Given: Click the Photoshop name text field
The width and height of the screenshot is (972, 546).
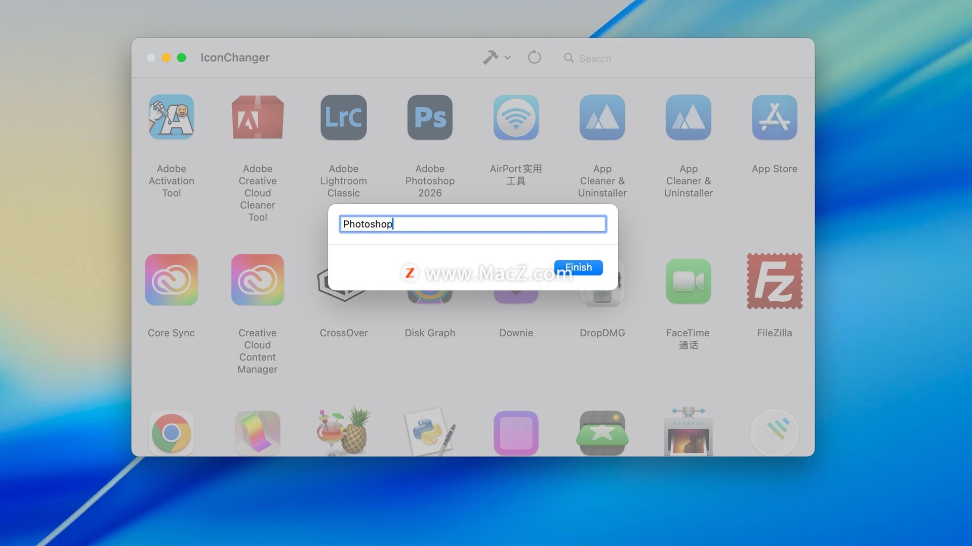Looking at the screenshot, I should [x=472, y=224].
